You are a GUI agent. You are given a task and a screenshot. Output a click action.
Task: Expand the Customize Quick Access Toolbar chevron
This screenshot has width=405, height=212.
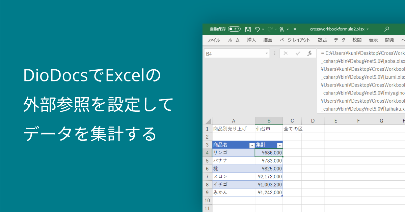(295, 29)
